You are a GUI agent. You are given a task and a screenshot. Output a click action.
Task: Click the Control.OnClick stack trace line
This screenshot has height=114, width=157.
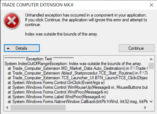[x=56, y=83]
